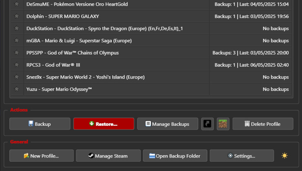
Task: Mark mGBA Mario & Luigi as favorite
Action: pyautogui.click(x=16, y=41)
